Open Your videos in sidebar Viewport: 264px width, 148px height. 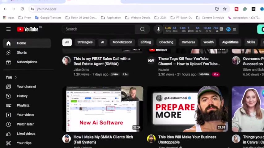(27, 115)
